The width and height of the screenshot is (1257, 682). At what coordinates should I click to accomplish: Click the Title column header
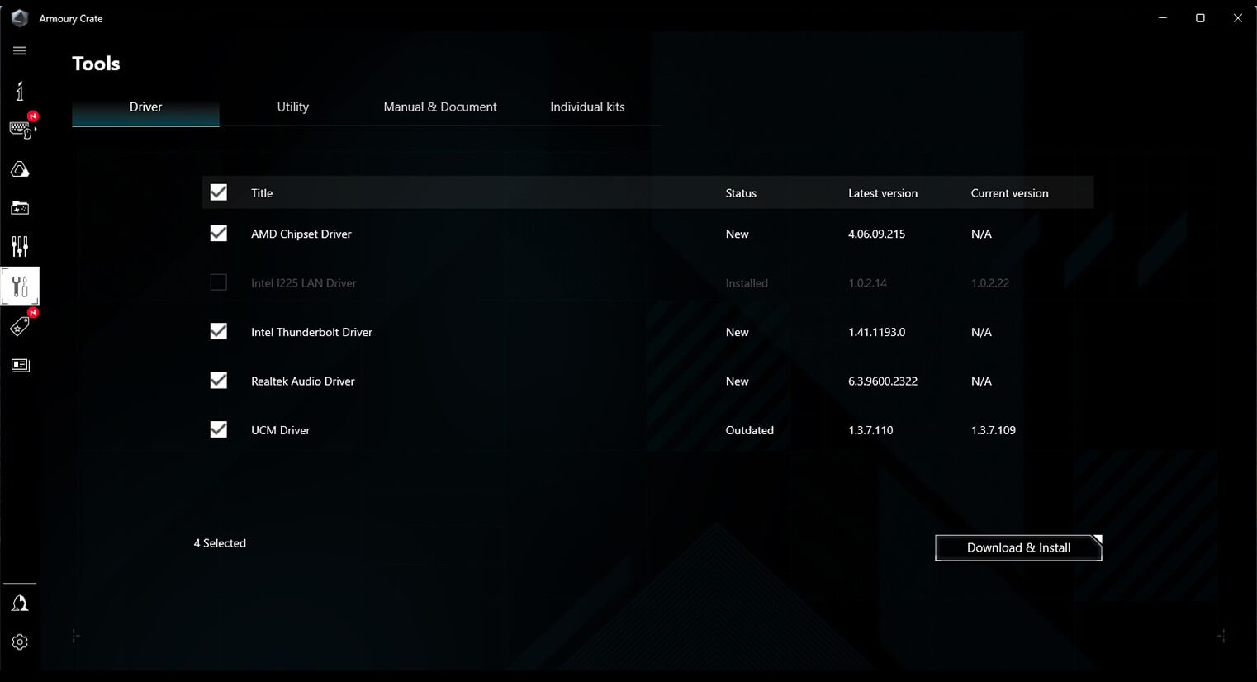tap(262, 193)
